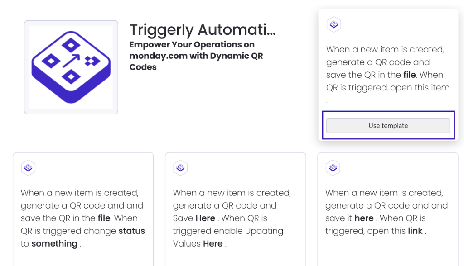Click the Triggerly Automati... title heading
Image resolution: width=464 pixels, height=266 pixels.
click(203, 30)
